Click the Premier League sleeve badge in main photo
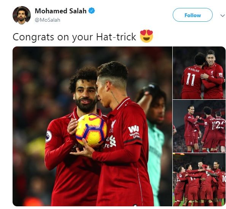 point(49,136)
